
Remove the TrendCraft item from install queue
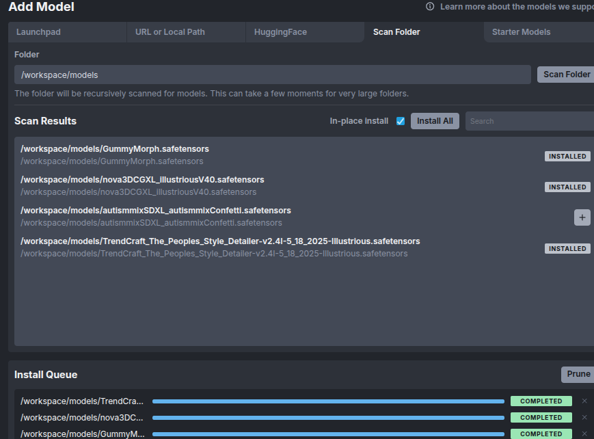click(584, 401)
